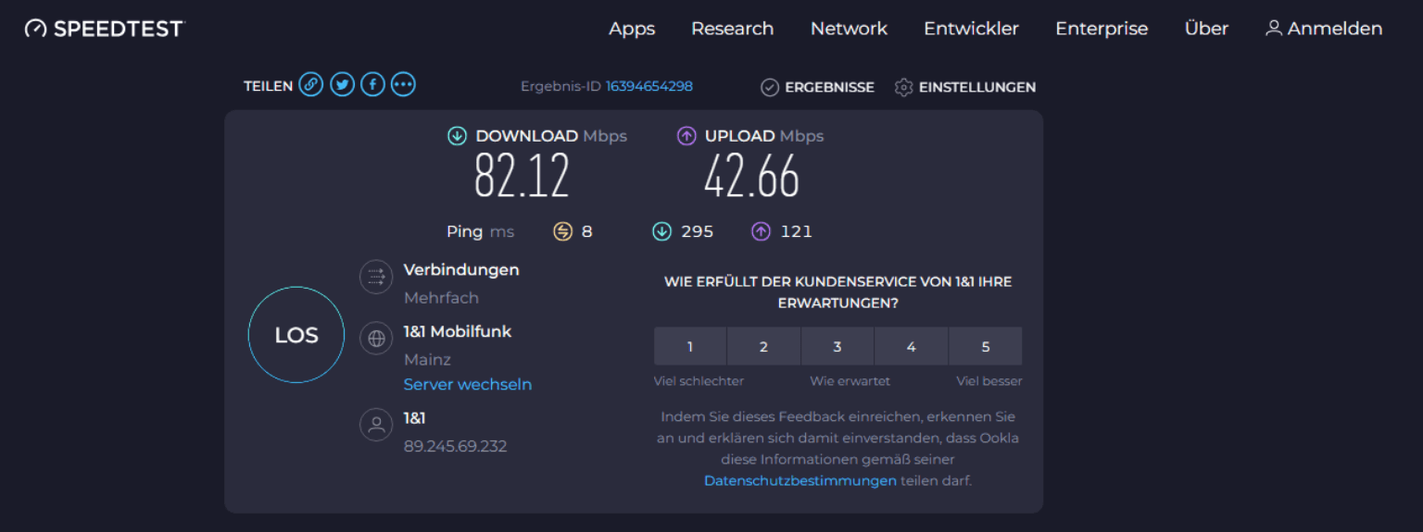Click the Verbindungen connections icon
1423x532 pixels.
pos(376,277)
